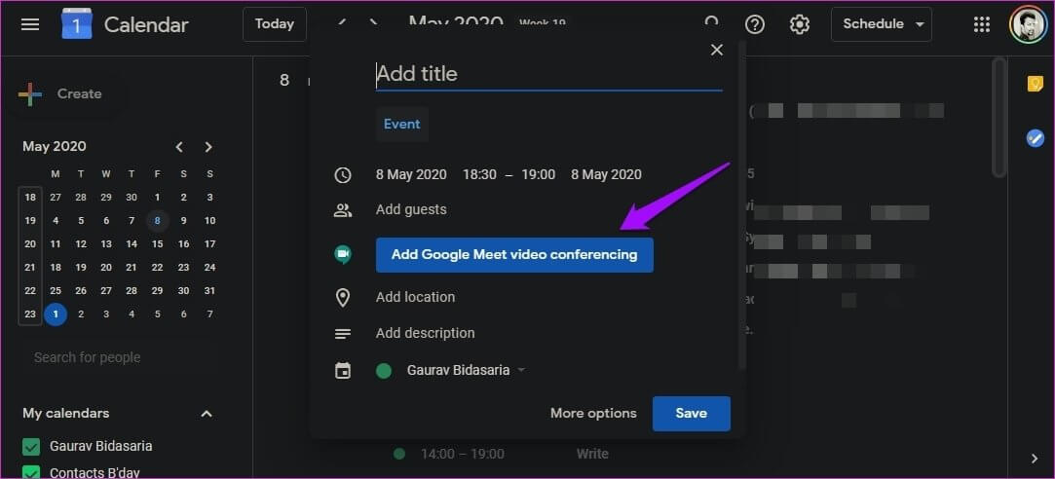Click the clock time icon
Viewport: 1055px width, 479px height.
tap(343, 175)
